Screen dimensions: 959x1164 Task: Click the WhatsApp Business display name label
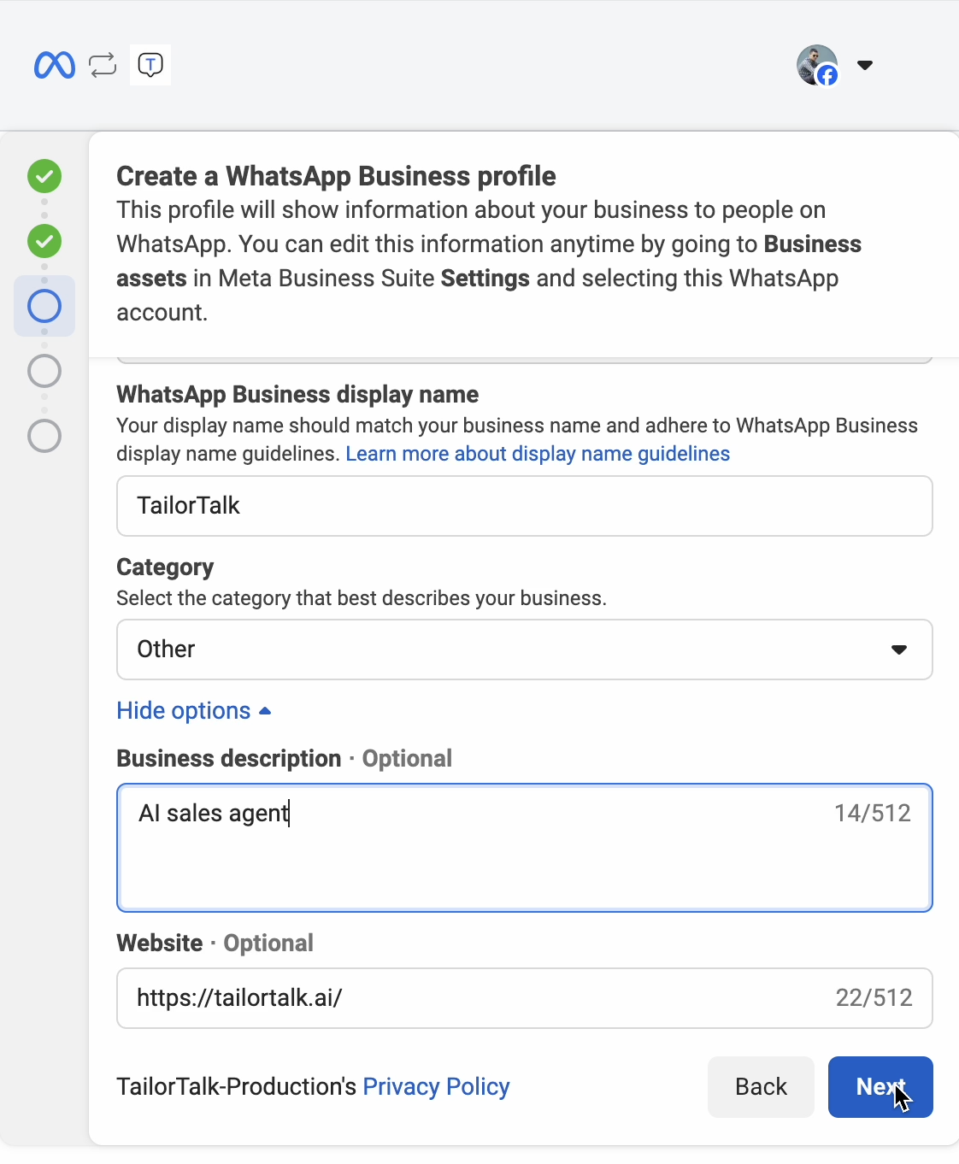tap(297, 394)
